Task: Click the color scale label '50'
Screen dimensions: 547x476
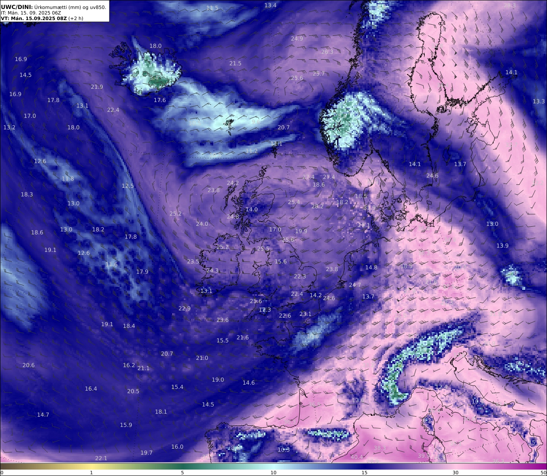Action: coord(544,473)
